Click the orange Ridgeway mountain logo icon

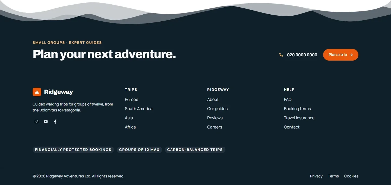(x=37, y=92)
